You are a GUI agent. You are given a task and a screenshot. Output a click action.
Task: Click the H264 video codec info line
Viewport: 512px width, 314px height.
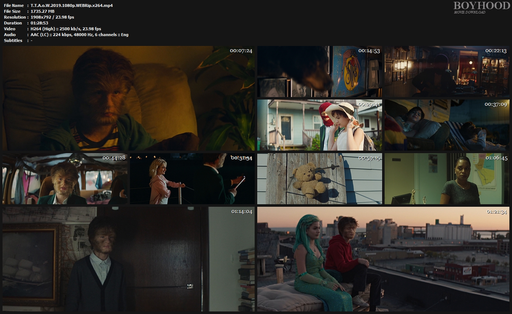click(x=66, y=29)
